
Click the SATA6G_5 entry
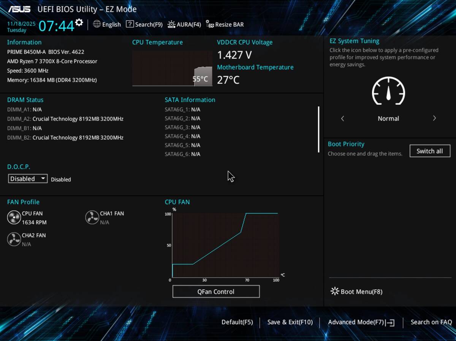click(182, 145)
